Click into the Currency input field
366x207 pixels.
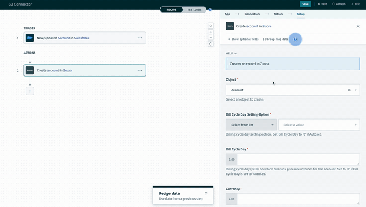298,199
